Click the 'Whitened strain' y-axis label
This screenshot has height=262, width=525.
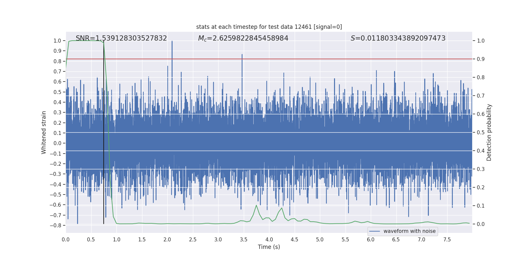[44, 132]
